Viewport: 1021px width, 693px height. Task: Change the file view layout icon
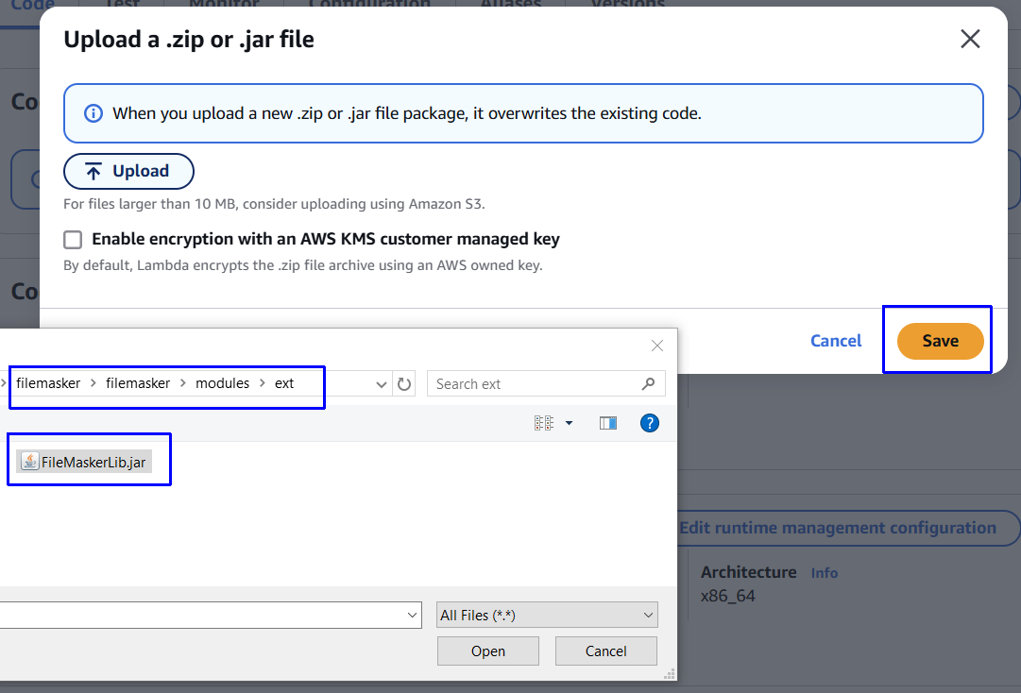click(544, 423)
